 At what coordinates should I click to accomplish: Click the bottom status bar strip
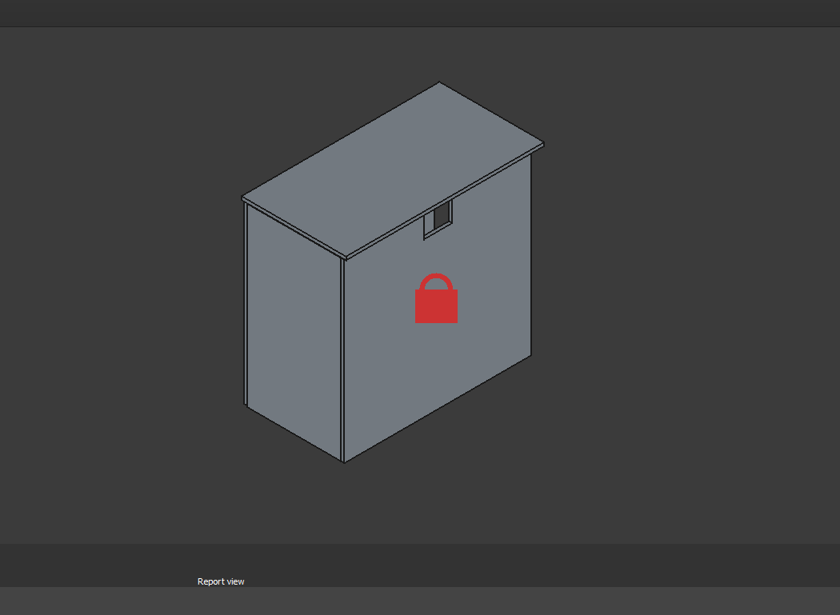[x=420, y=601]
